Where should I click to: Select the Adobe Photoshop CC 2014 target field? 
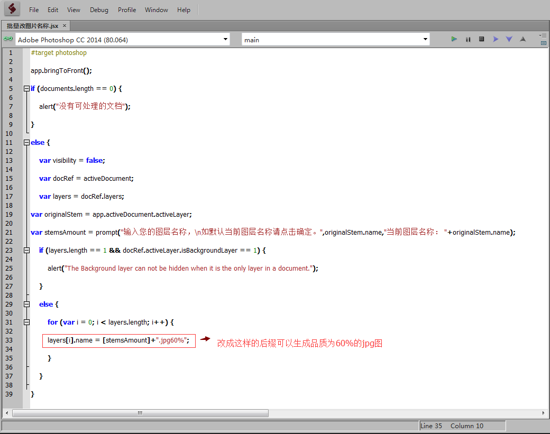pos(122,40)
